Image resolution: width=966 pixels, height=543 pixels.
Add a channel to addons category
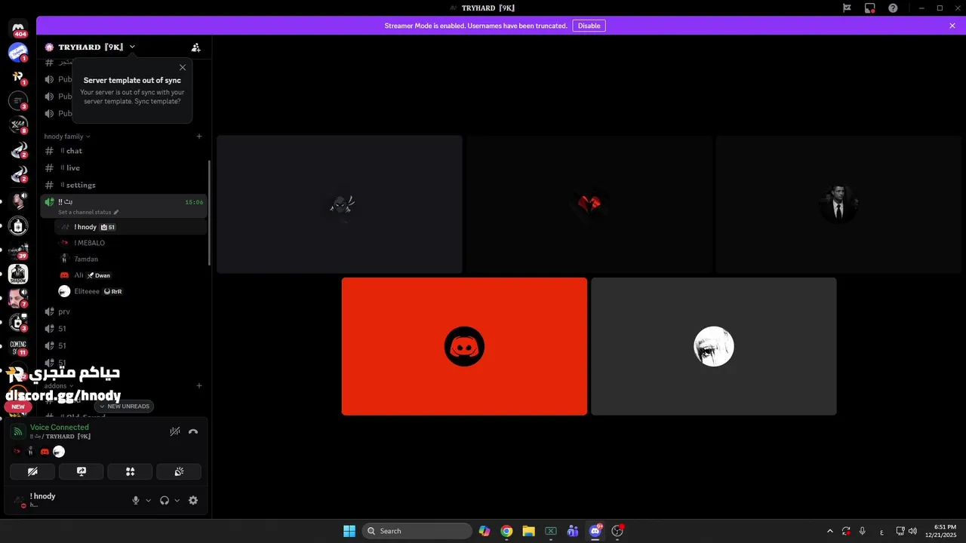199,385
